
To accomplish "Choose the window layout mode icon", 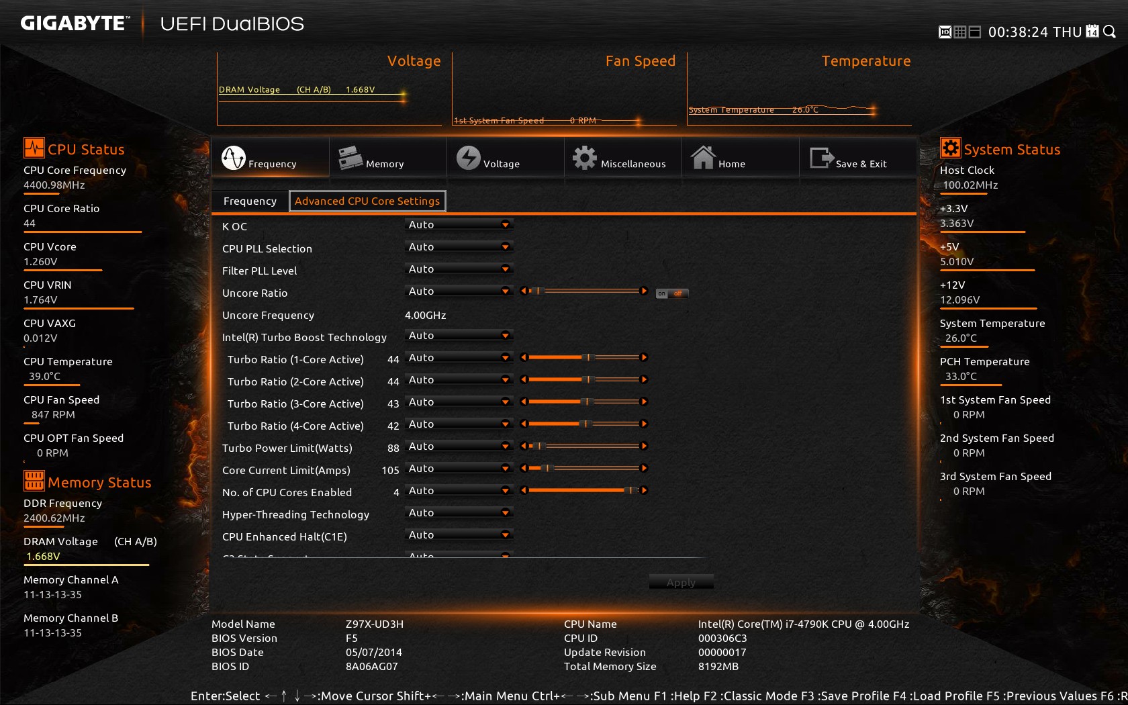I will (976, 32).
